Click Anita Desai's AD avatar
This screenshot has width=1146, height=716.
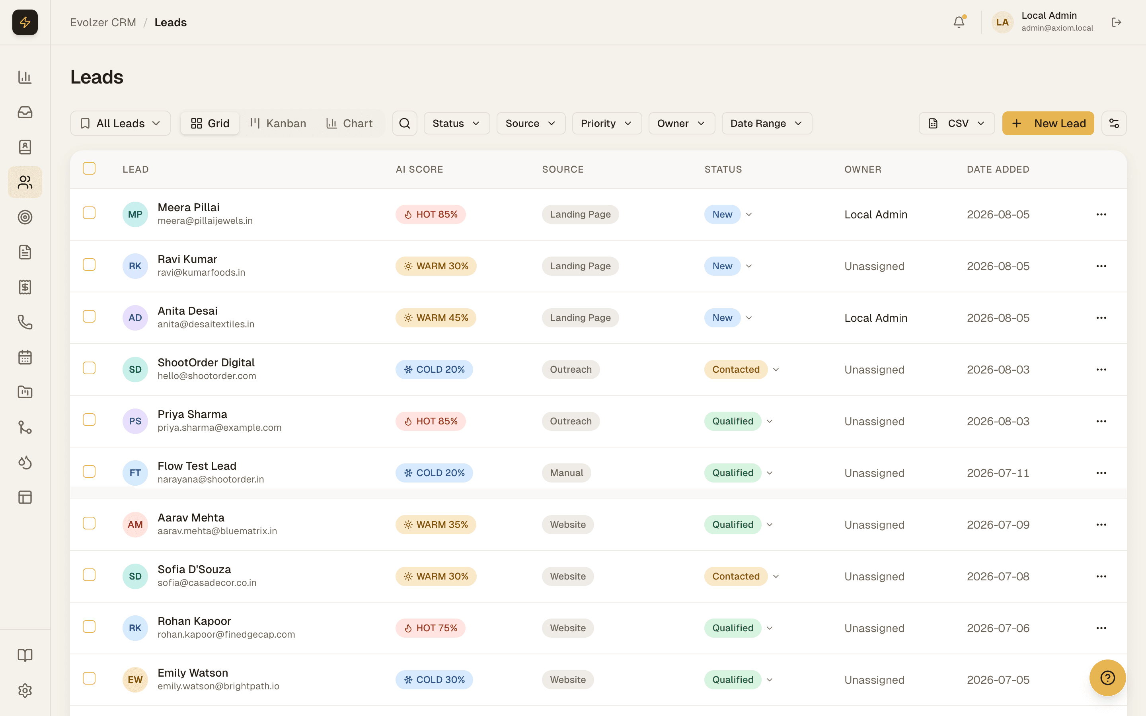(135, 318)
